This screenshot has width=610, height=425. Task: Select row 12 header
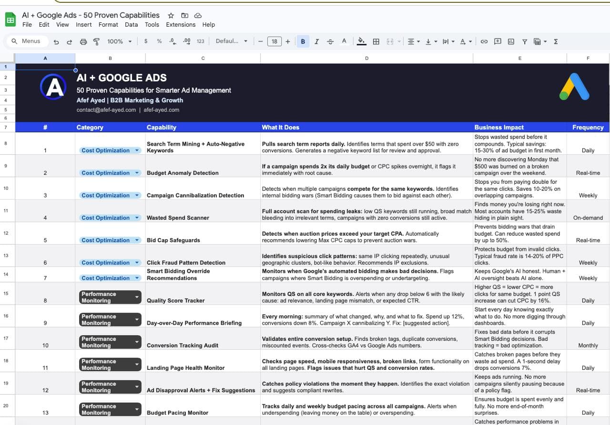8,233
